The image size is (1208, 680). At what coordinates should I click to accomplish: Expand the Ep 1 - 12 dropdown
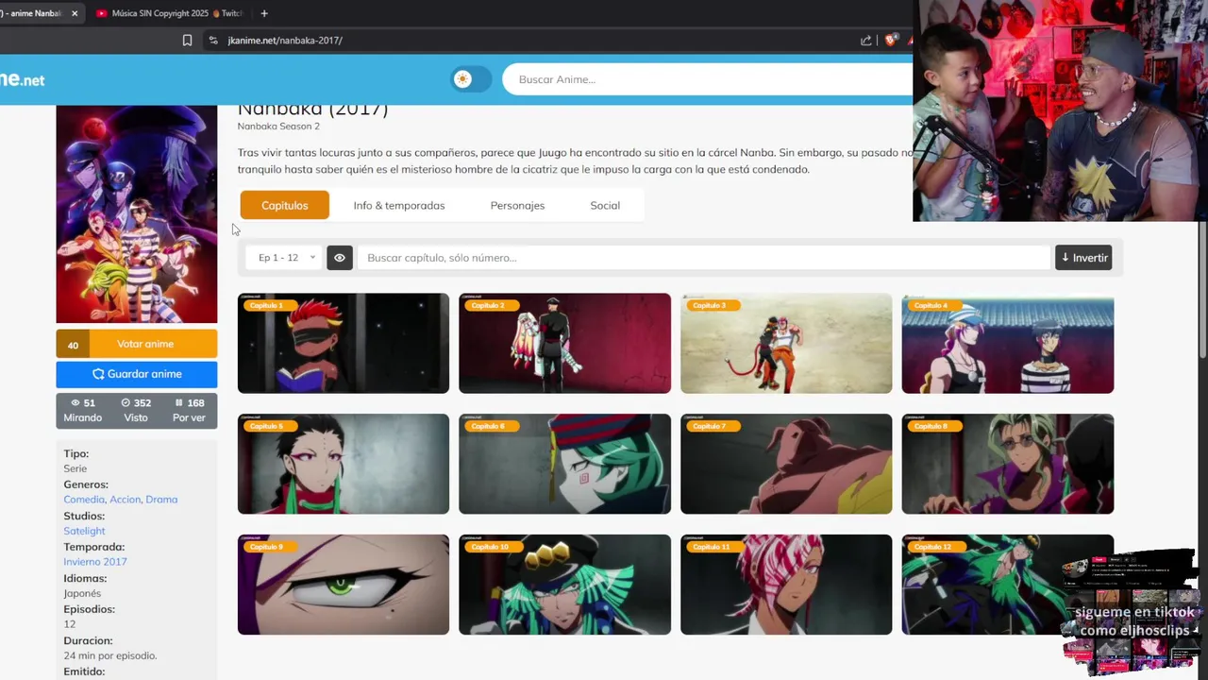(x=286, y=258)
